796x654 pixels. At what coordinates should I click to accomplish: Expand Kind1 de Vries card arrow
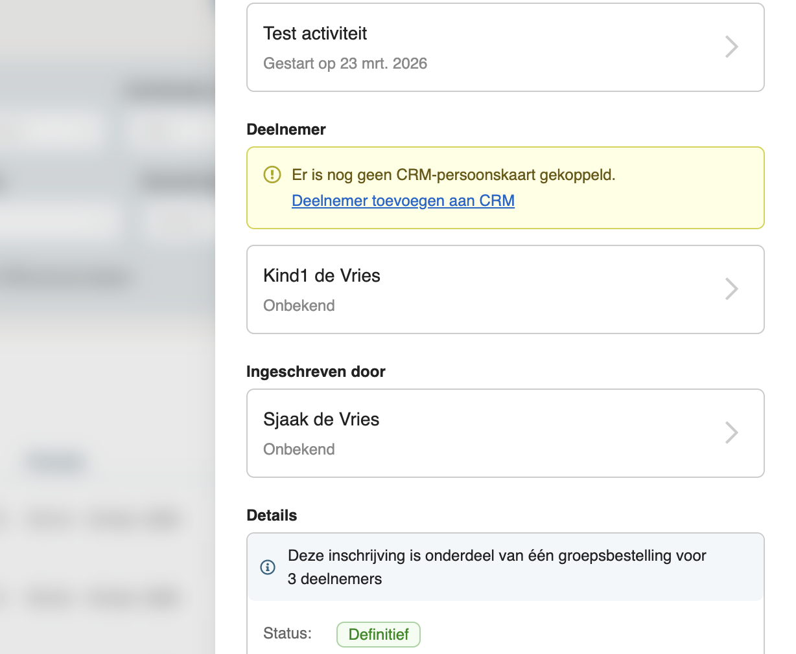click(731, 289)
